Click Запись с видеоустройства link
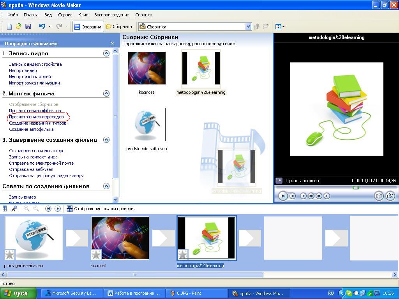The image size is (399, 299). click(35, 64)
